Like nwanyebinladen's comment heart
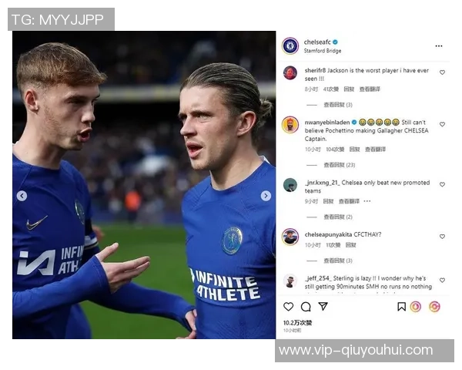 [442, 124]
